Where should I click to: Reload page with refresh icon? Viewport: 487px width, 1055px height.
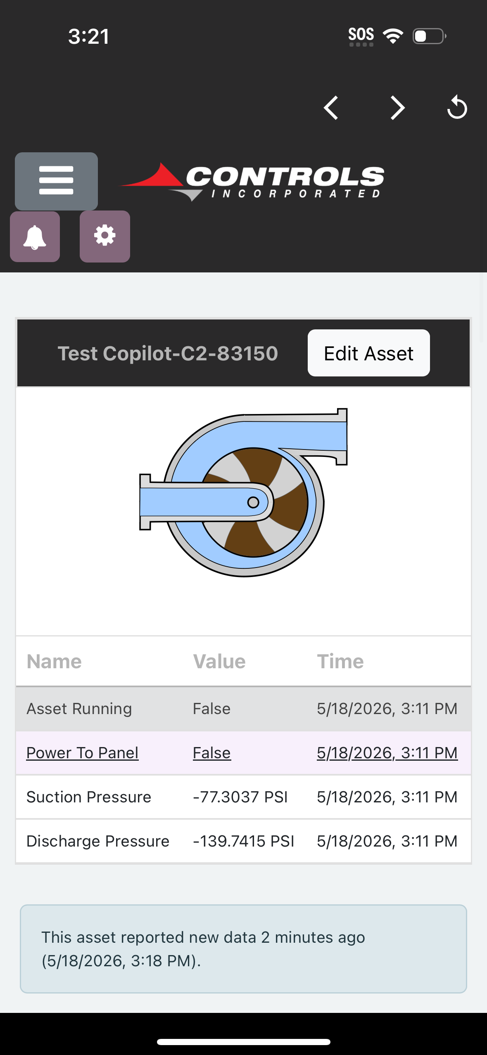pos(457,107)
